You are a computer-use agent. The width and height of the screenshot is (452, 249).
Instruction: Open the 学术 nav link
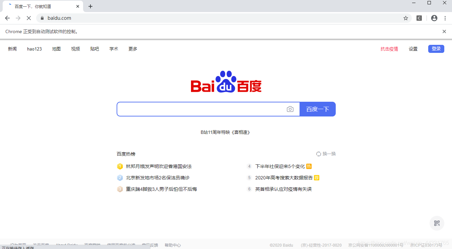(114, 49)
